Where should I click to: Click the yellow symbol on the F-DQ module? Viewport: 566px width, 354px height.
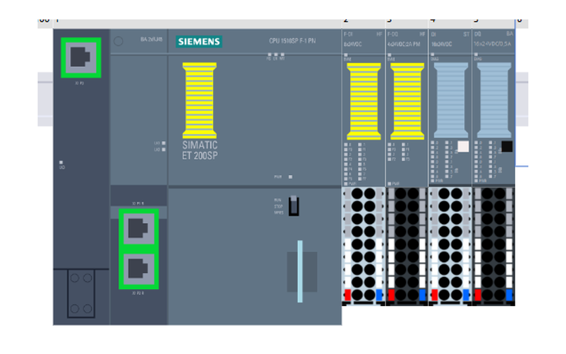click(x=407, y=101)
